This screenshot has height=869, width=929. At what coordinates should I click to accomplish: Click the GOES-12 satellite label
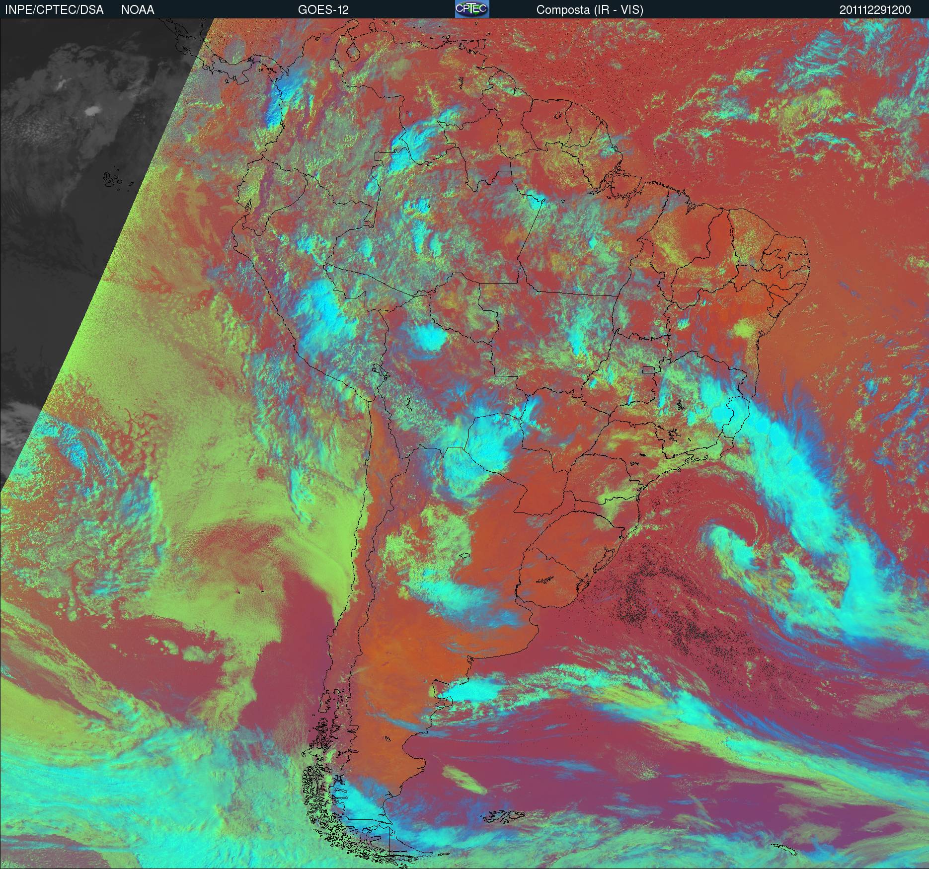coord(323,10)
